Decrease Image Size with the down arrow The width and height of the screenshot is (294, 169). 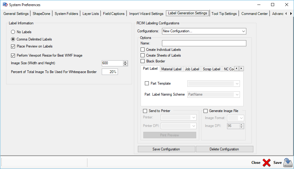(x=125, y=65)
